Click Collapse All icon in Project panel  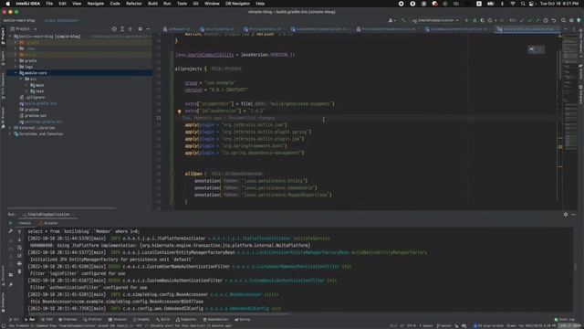click(130, 28)
